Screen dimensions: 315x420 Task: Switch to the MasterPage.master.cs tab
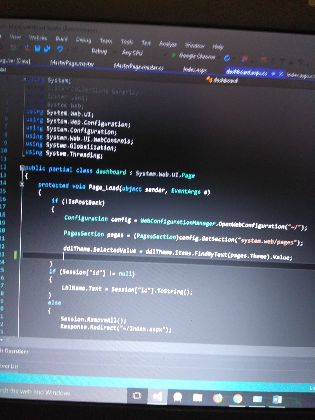coord(139,66)
